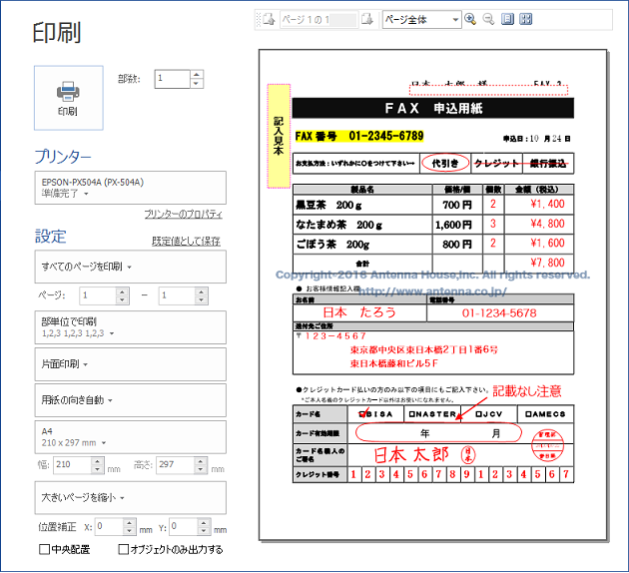
Task: Click the large 印刷 print button
Action: click(69, 98)
